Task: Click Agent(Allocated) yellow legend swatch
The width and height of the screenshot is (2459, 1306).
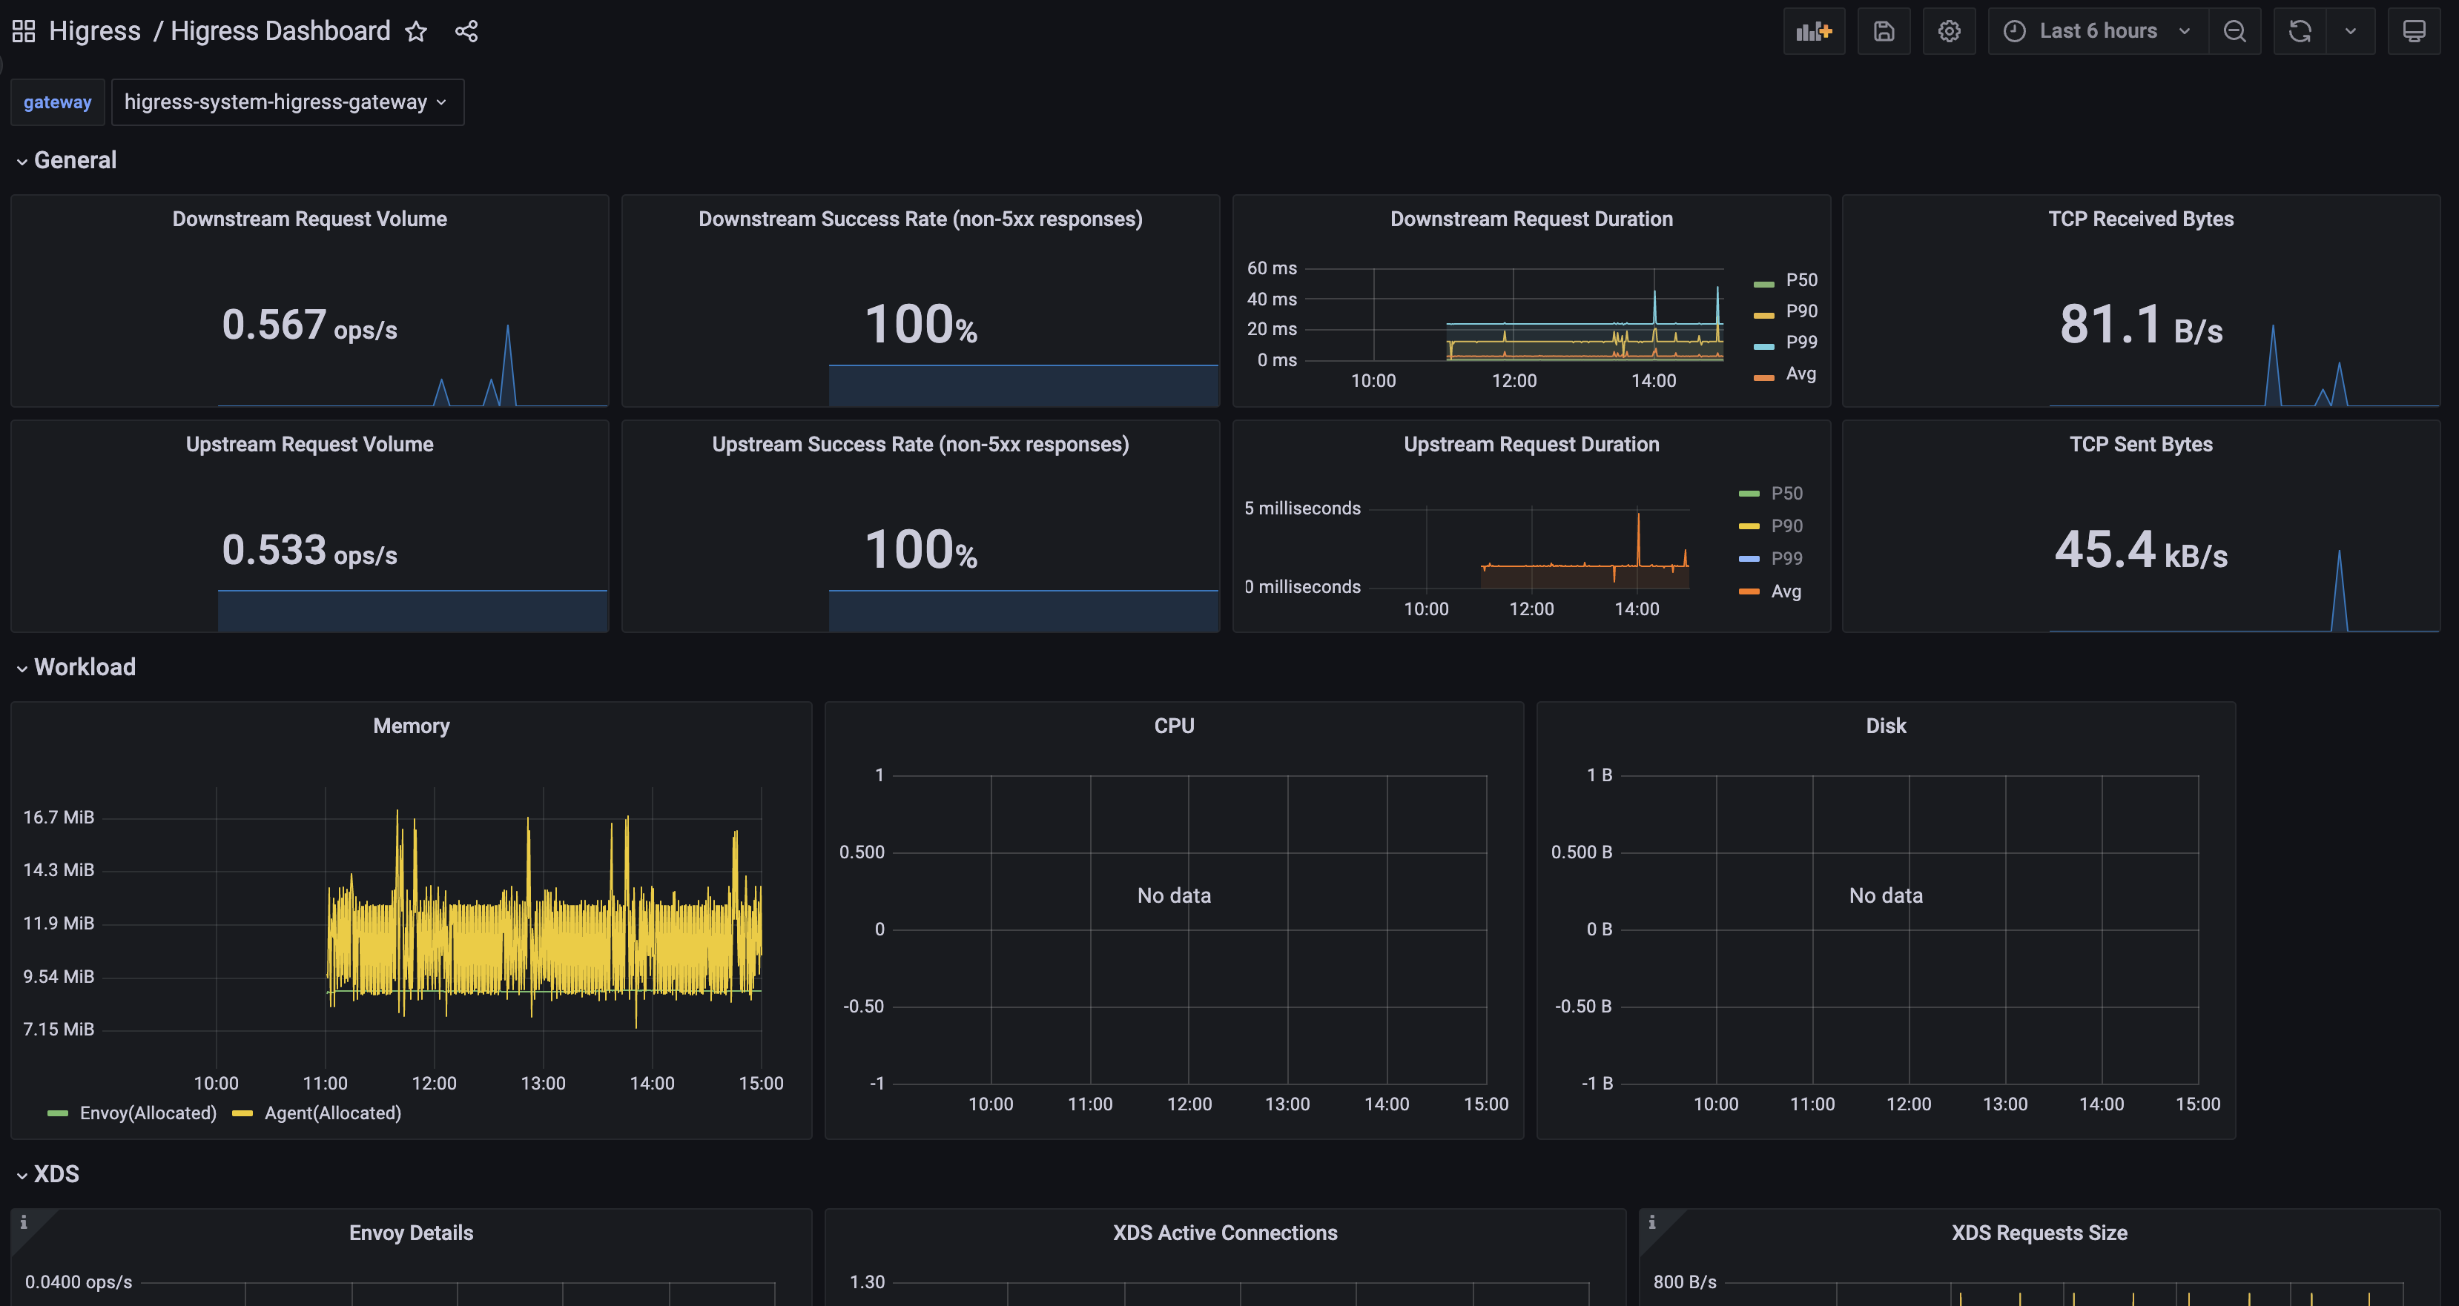Action: pos(242,1113)
